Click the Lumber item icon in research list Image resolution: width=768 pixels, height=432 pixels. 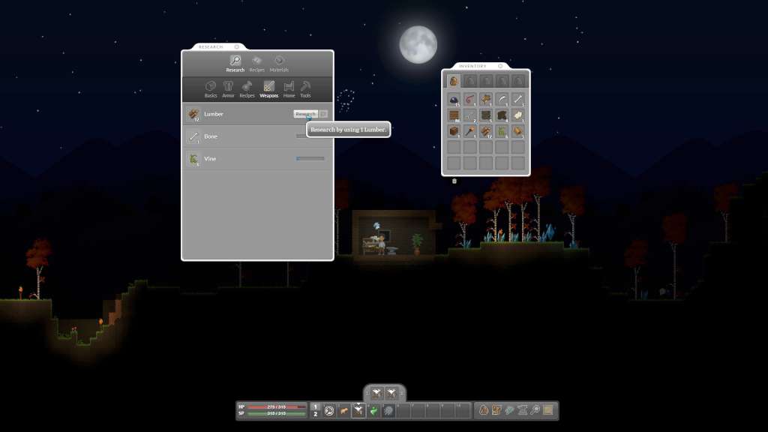click(193, 113)
